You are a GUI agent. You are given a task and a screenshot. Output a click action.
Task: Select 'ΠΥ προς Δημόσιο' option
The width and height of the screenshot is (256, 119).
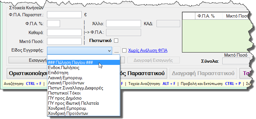[84, 98]
